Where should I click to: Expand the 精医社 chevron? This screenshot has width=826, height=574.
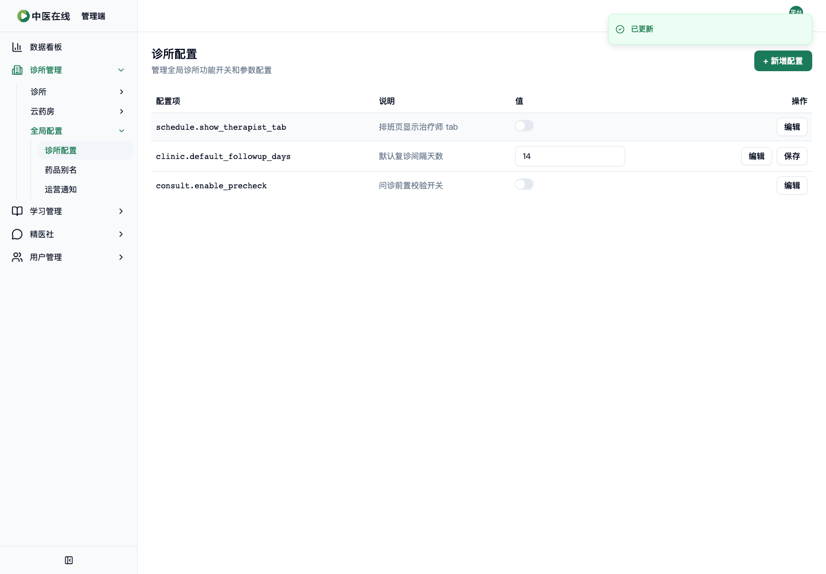[x=121, y=234]
